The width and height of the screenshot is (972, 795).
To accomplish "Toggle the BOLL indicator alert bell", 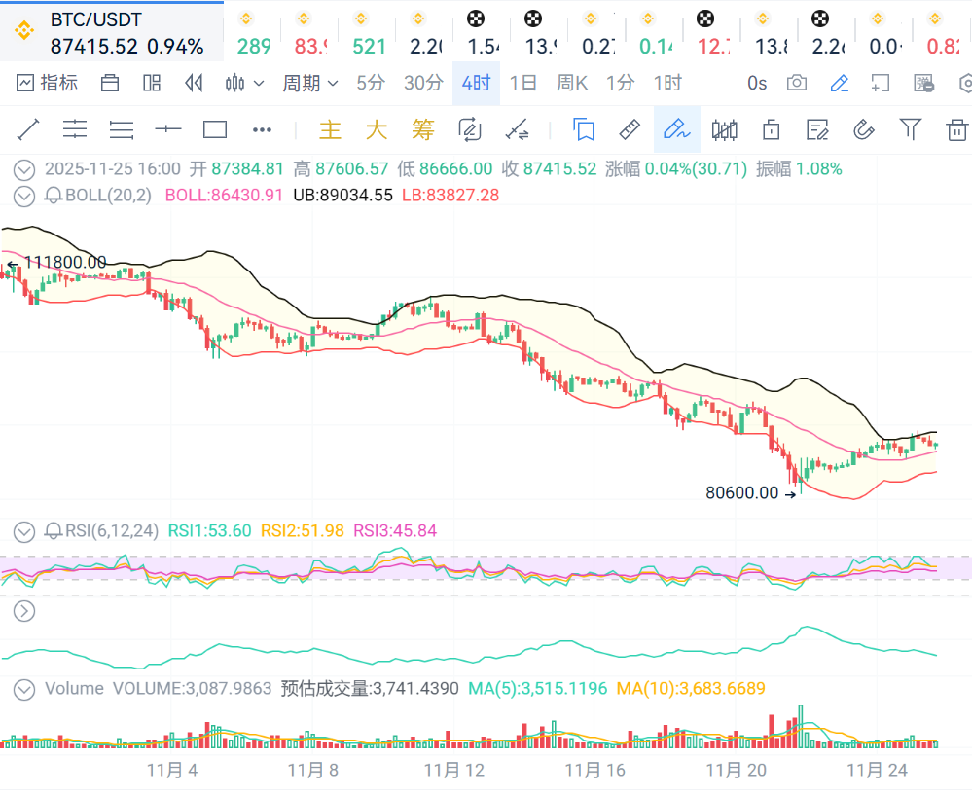I will tap(54, 196).
